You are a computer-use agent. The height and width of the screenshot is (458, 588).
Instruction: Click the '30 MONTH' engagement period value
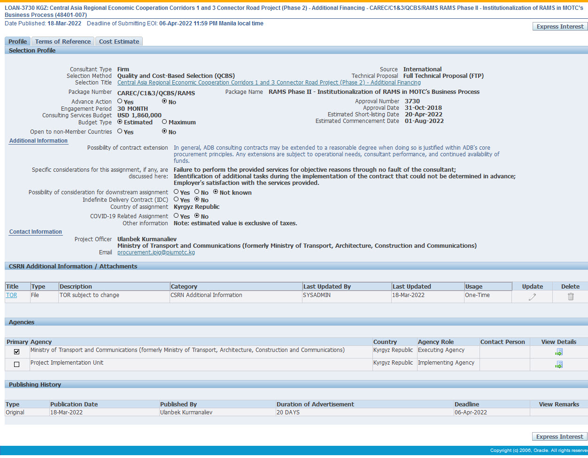tap(132, 109)
